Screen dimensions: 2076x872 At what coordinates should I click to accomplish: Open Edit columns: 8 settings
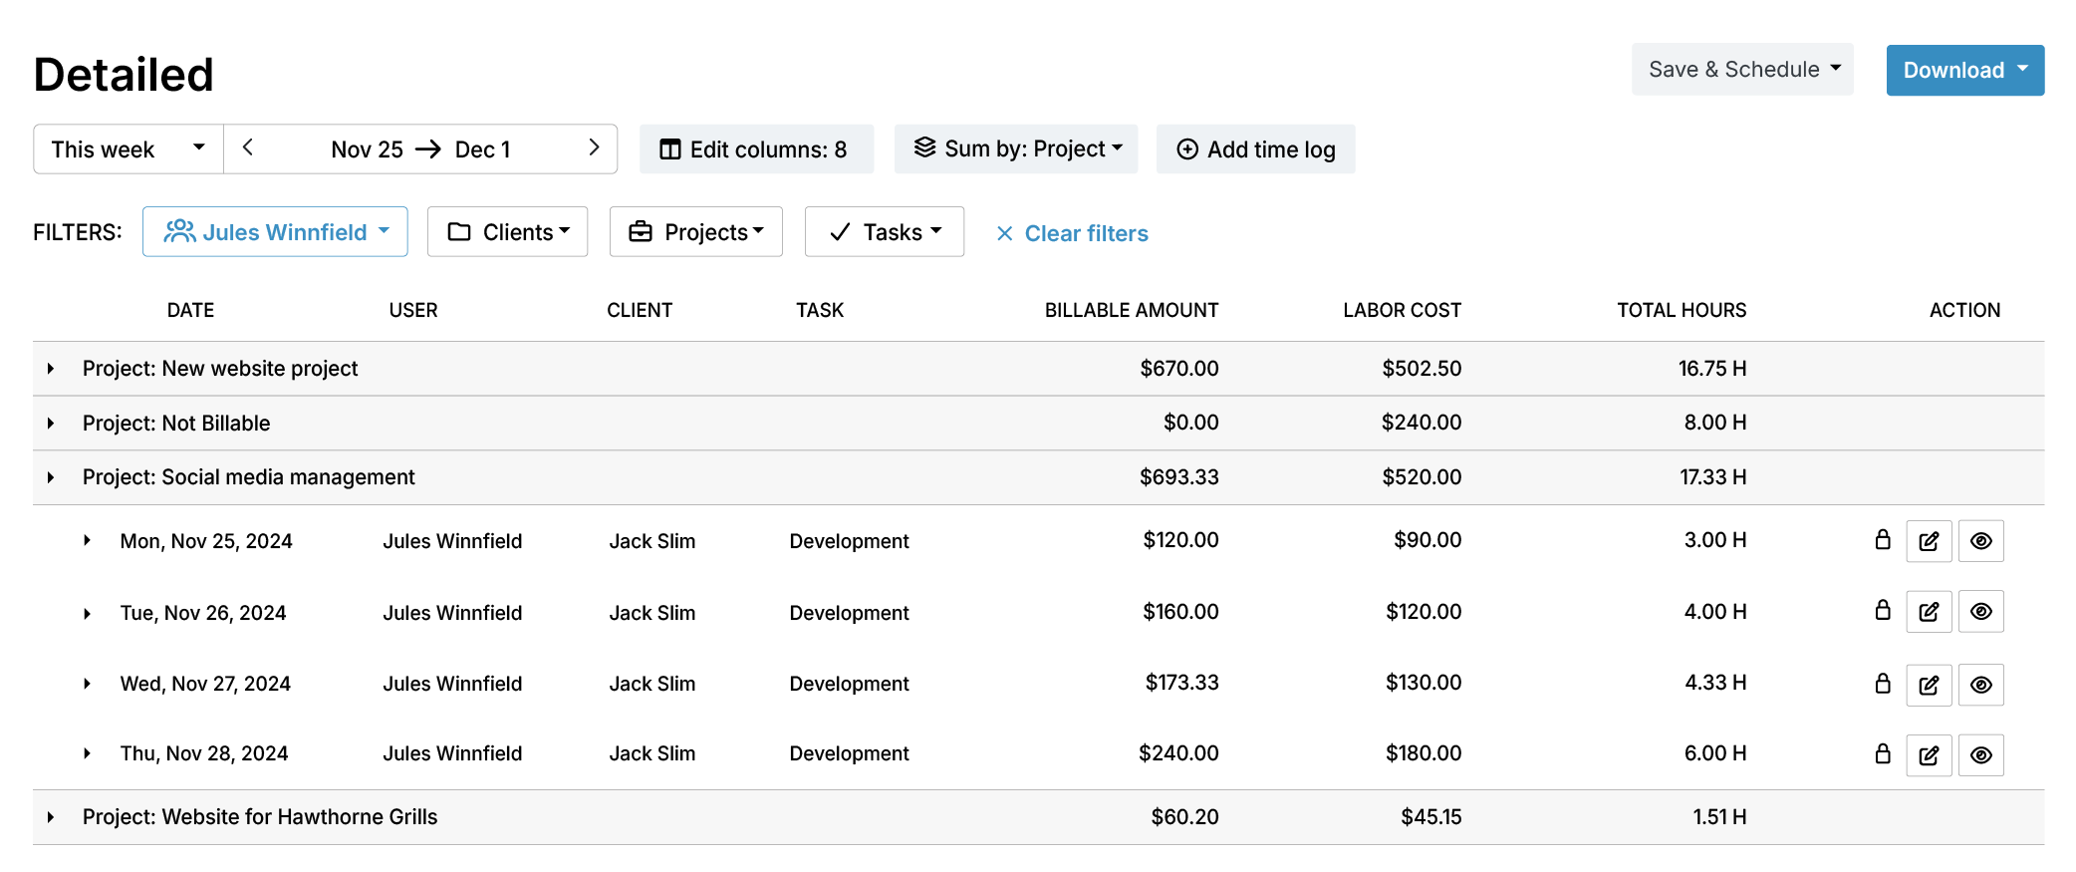[756, 149]
